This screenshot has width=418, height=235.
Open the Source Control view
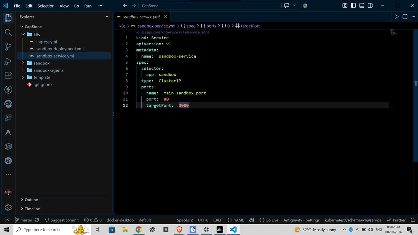[8, 47]
